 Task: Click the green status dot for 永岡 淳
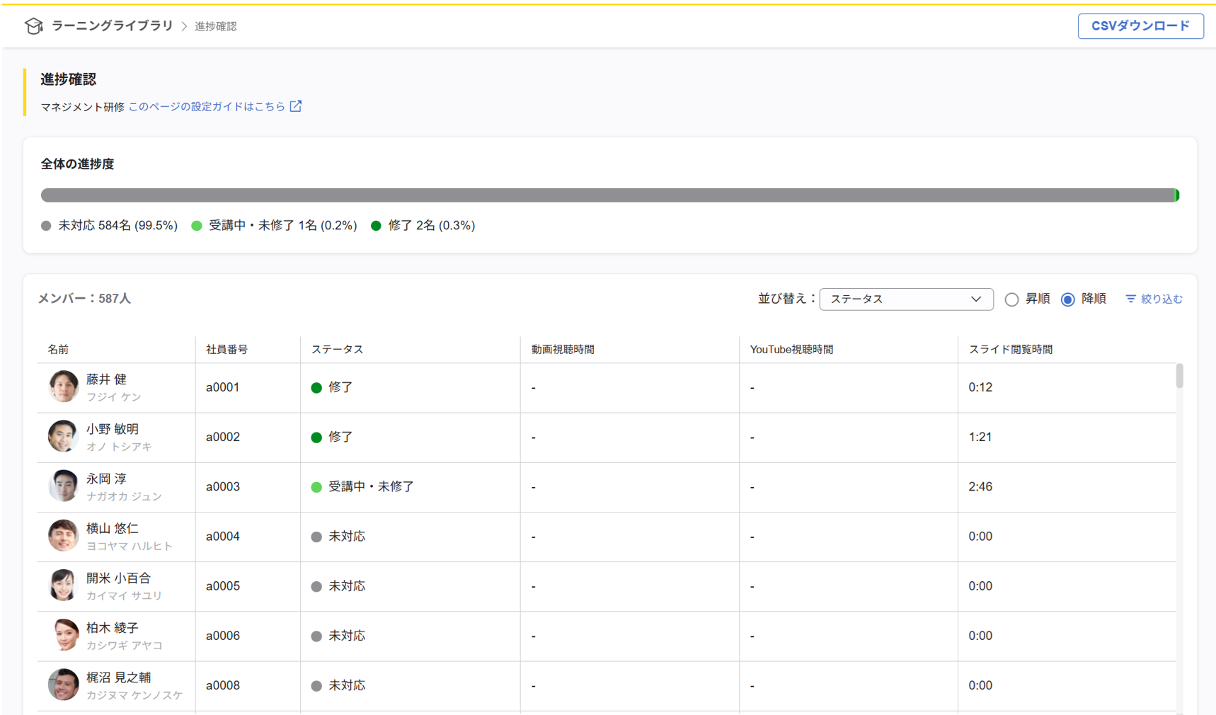(x=316, y=487)
